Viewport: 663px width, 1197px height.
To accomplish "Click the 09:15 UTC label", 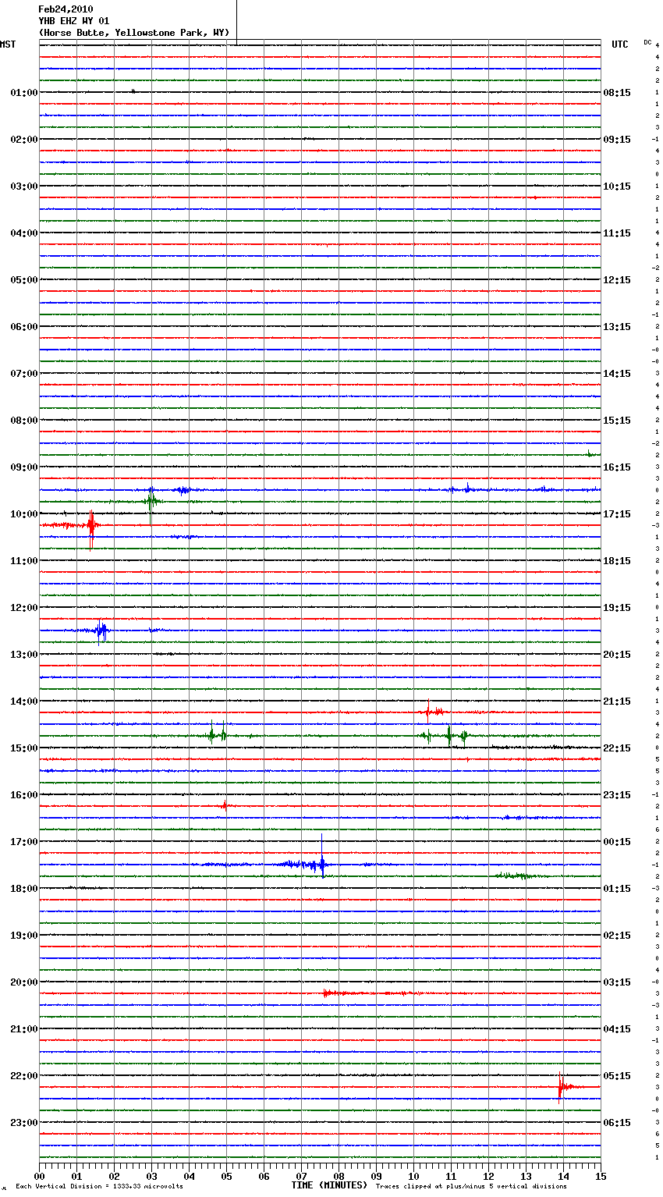I will [x=617, y=140].
